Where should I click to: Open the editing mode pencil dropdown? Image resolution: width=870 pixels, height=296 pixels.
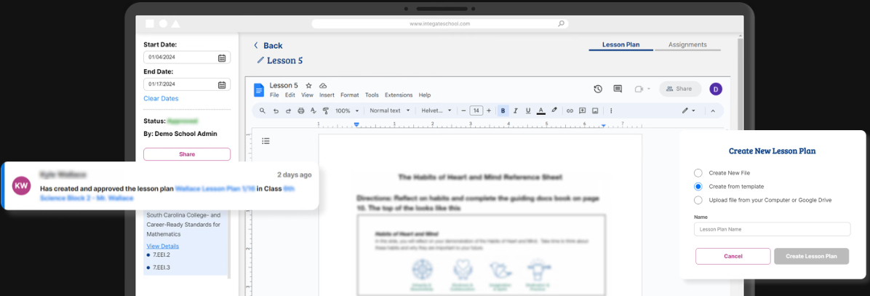689,111
